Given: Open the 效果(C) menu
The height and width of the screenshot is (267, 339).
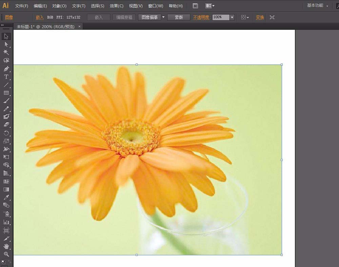Looking at the screenshot, I should (x=116, y=6).
